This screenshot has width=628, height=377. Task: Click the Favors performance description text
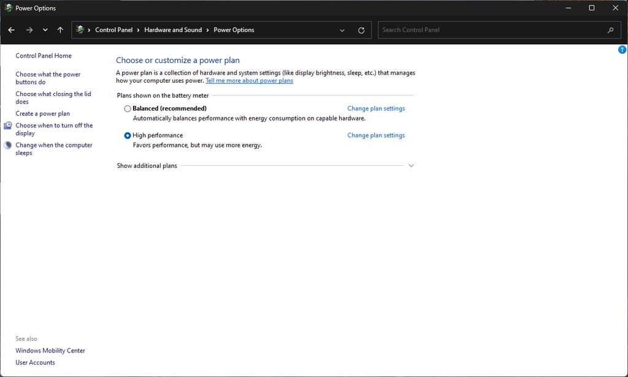(197, 145)
